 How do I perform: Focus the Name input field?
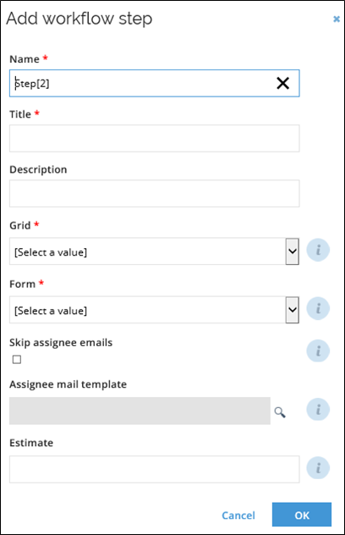coord(155,83)
